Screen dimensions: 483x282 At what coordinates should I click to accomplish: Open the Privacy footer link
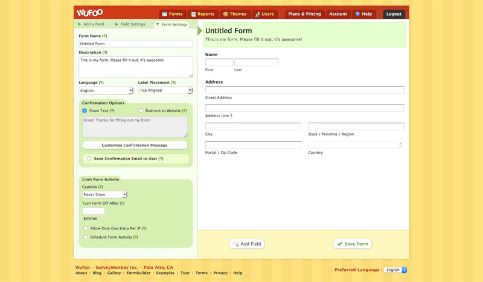pyautogui.click(x=220, y=273)
